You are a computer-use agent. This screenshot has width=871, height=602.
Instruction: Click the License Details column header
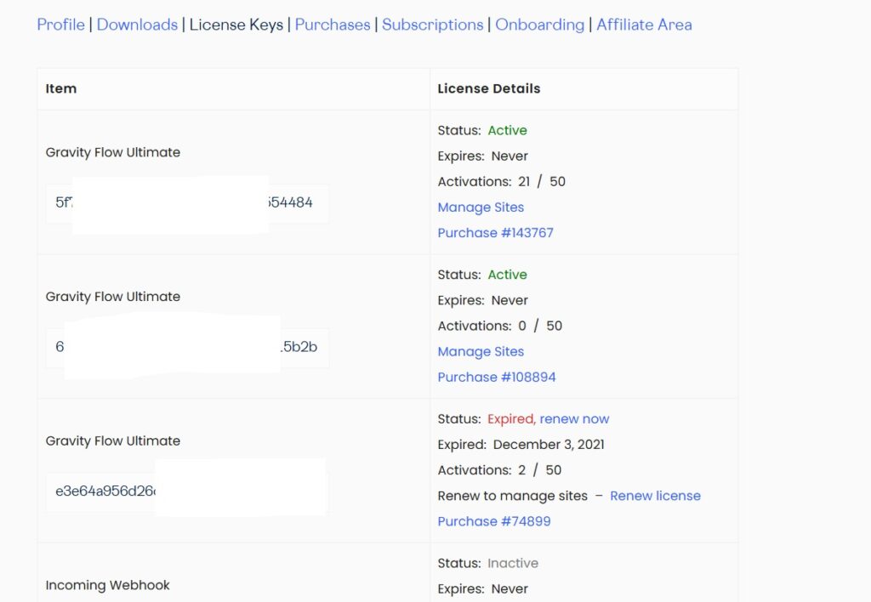[x=487, y=88]
